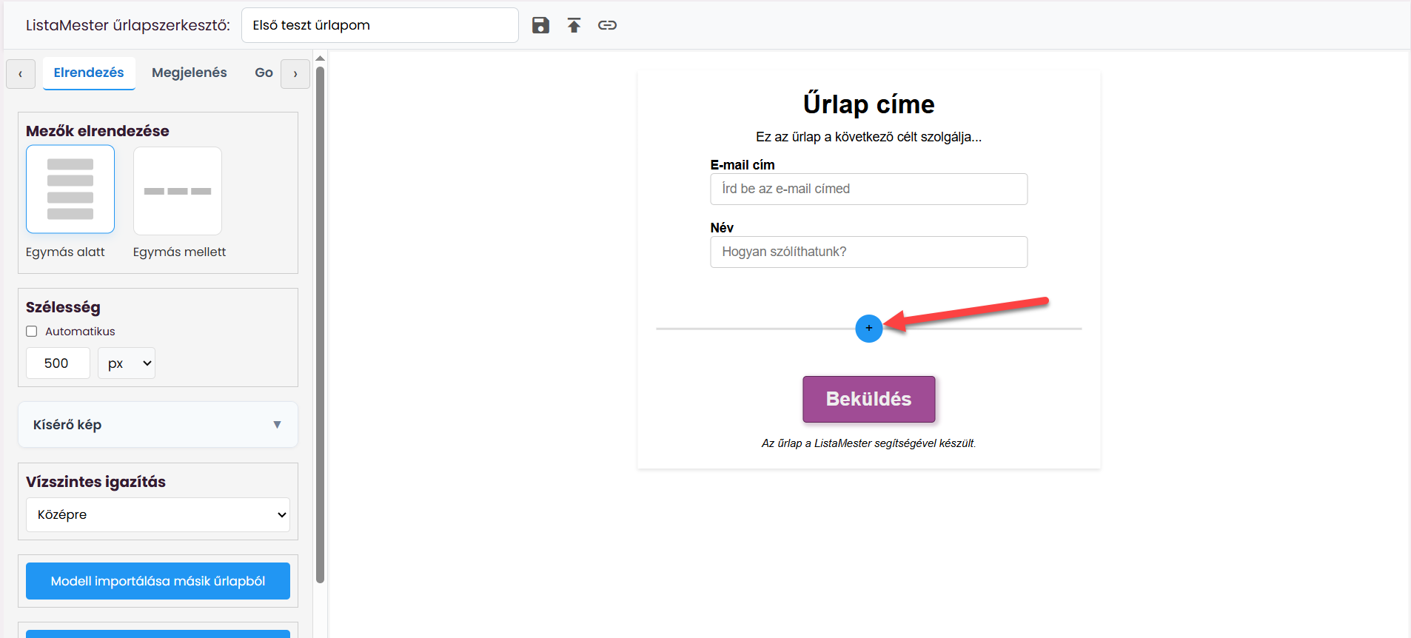Click the upload publish arrow icon
1411x638 pixels.
click(574, 25)
